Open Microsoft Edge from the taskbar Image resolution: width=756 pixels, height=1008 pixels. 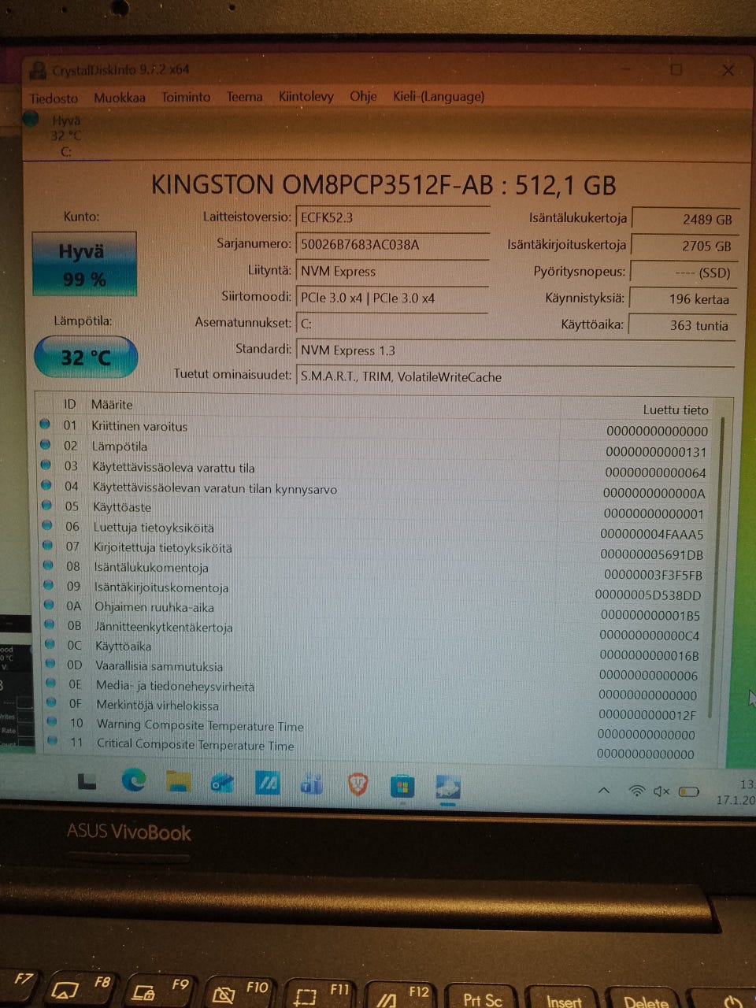tap(133, 780)
